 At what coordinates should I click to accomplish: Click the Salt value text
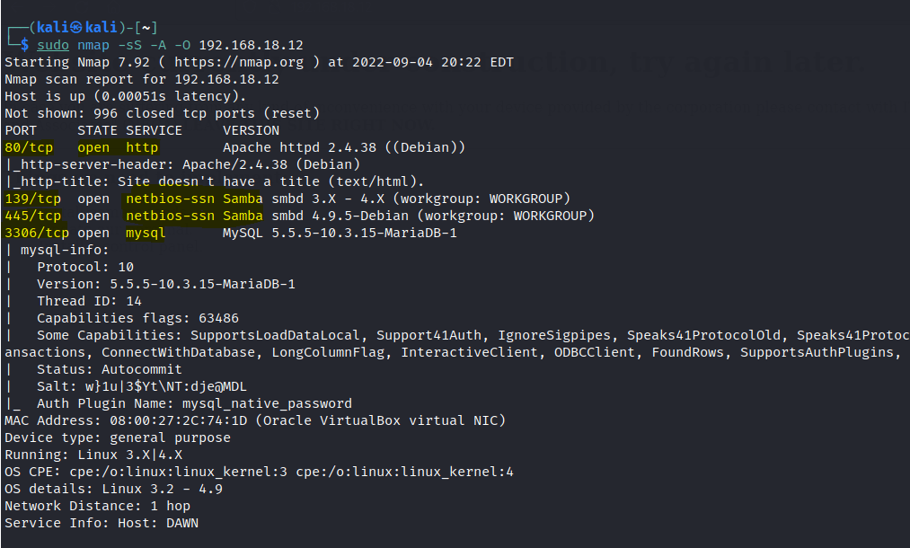click(x=178, y=386)
